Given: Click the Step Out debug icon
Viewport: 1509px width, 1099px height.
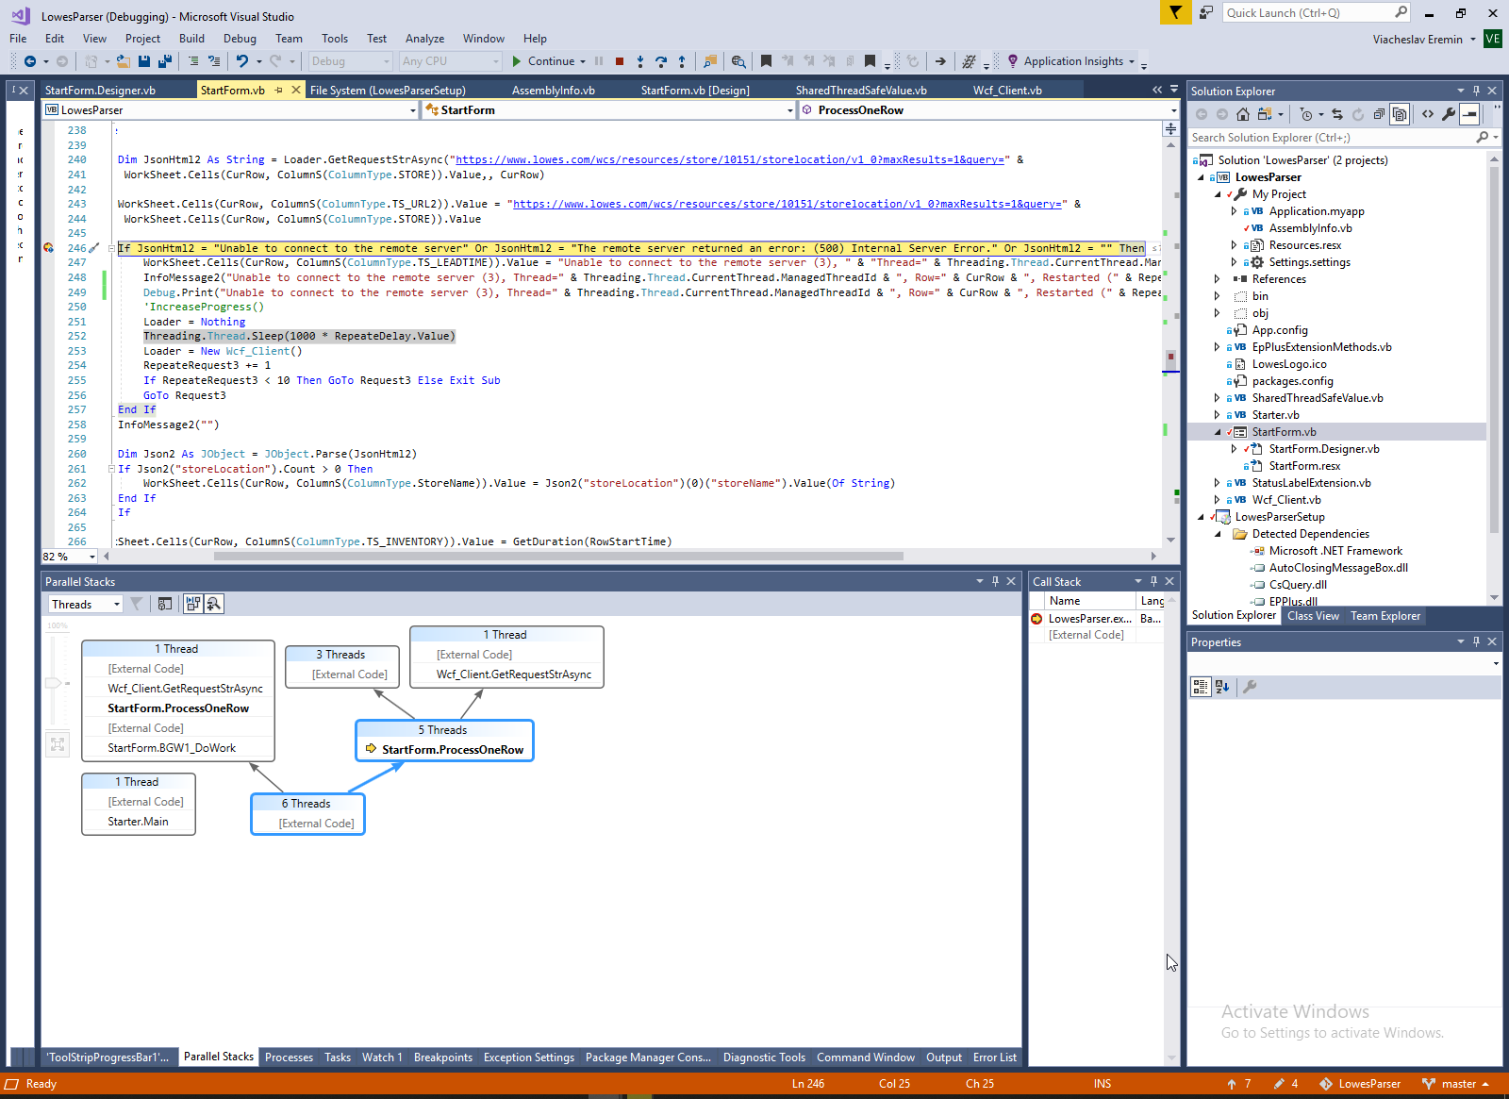Looking at the screenshot, I should (682, 61).
